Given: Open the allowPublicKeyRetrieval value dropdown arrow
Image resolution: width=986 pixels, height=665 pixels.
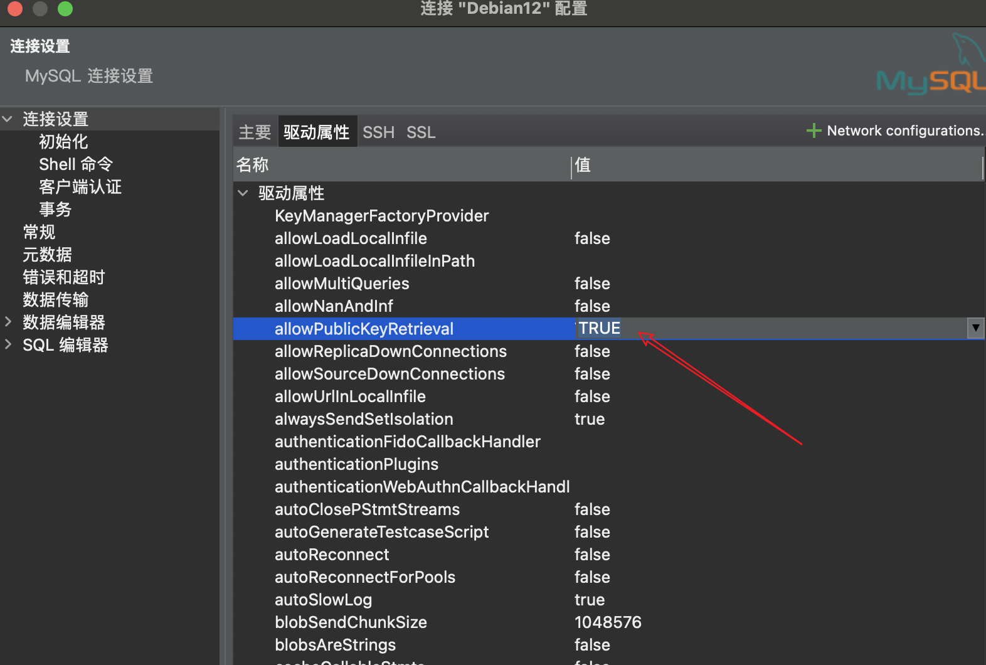Looking at the screenshot, I should point(975,328).
